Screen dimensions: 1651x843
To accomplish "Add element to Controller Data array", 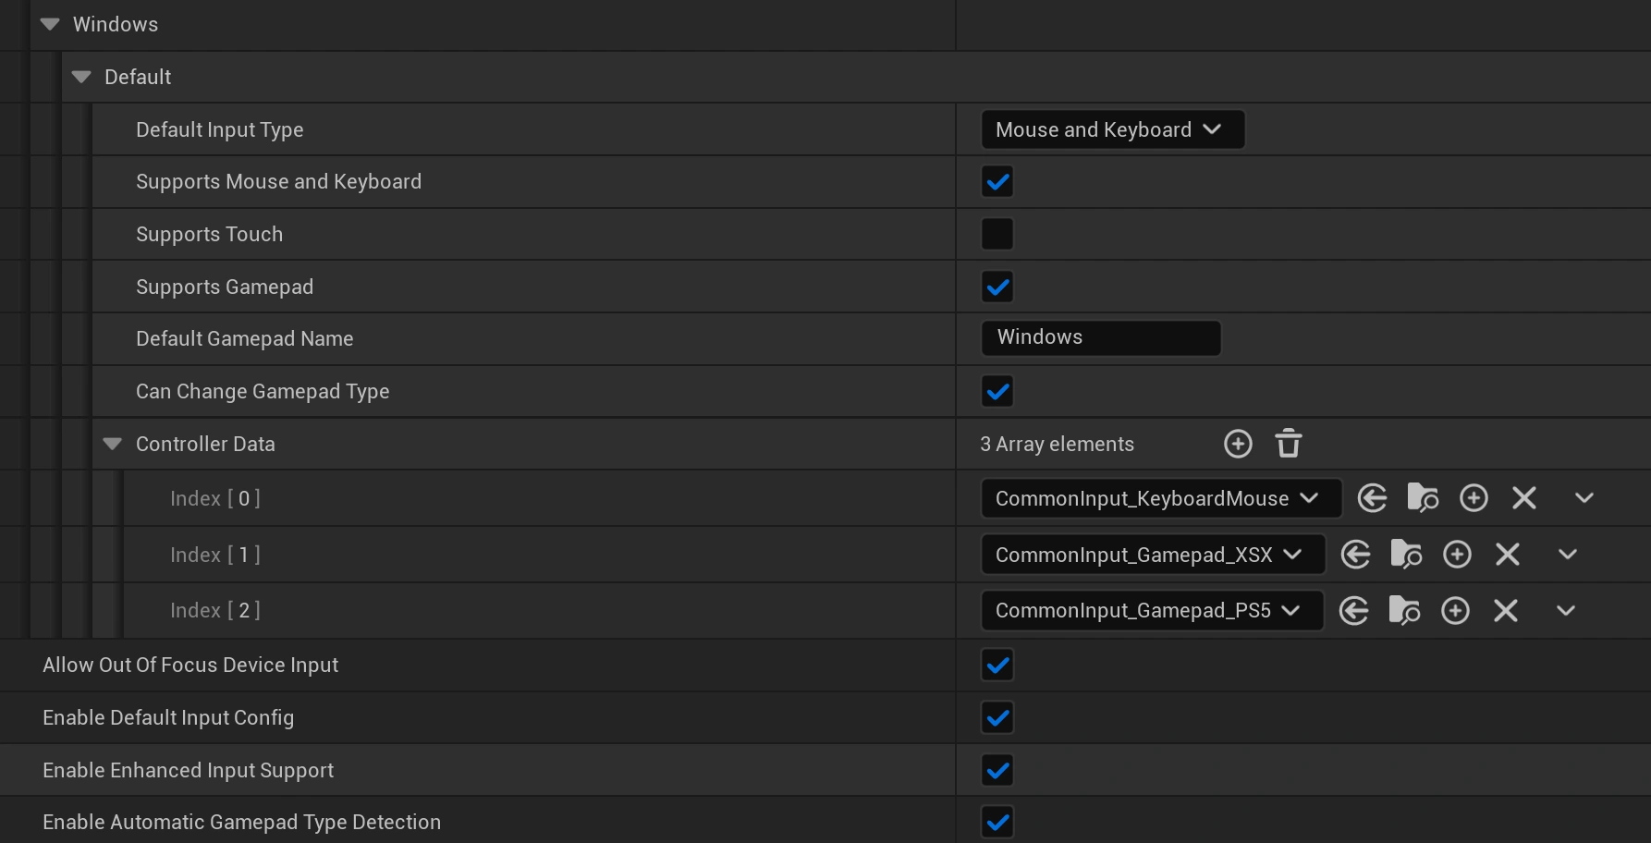I will tap(1238, 444).
